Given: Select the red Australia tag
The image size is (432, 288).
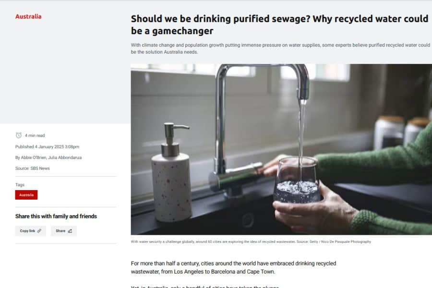Looking at the screenshot, I should [x=26, y=195].
